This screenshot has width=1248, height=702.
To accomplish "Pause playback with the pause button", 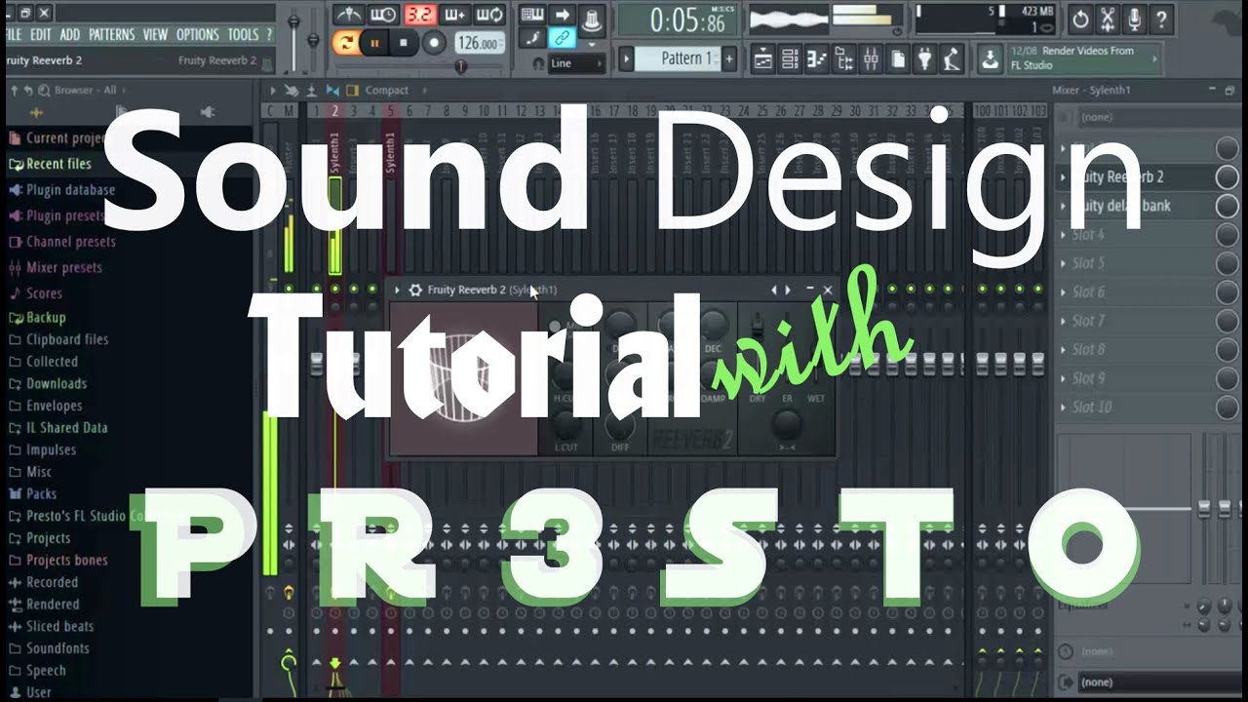I will (x=374, y=43).
